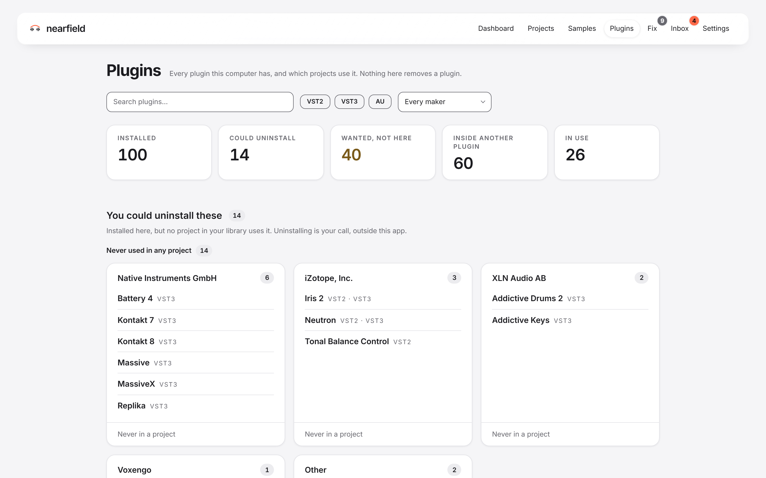Open the Fix page
766x478 pixels.
(652, 28)
